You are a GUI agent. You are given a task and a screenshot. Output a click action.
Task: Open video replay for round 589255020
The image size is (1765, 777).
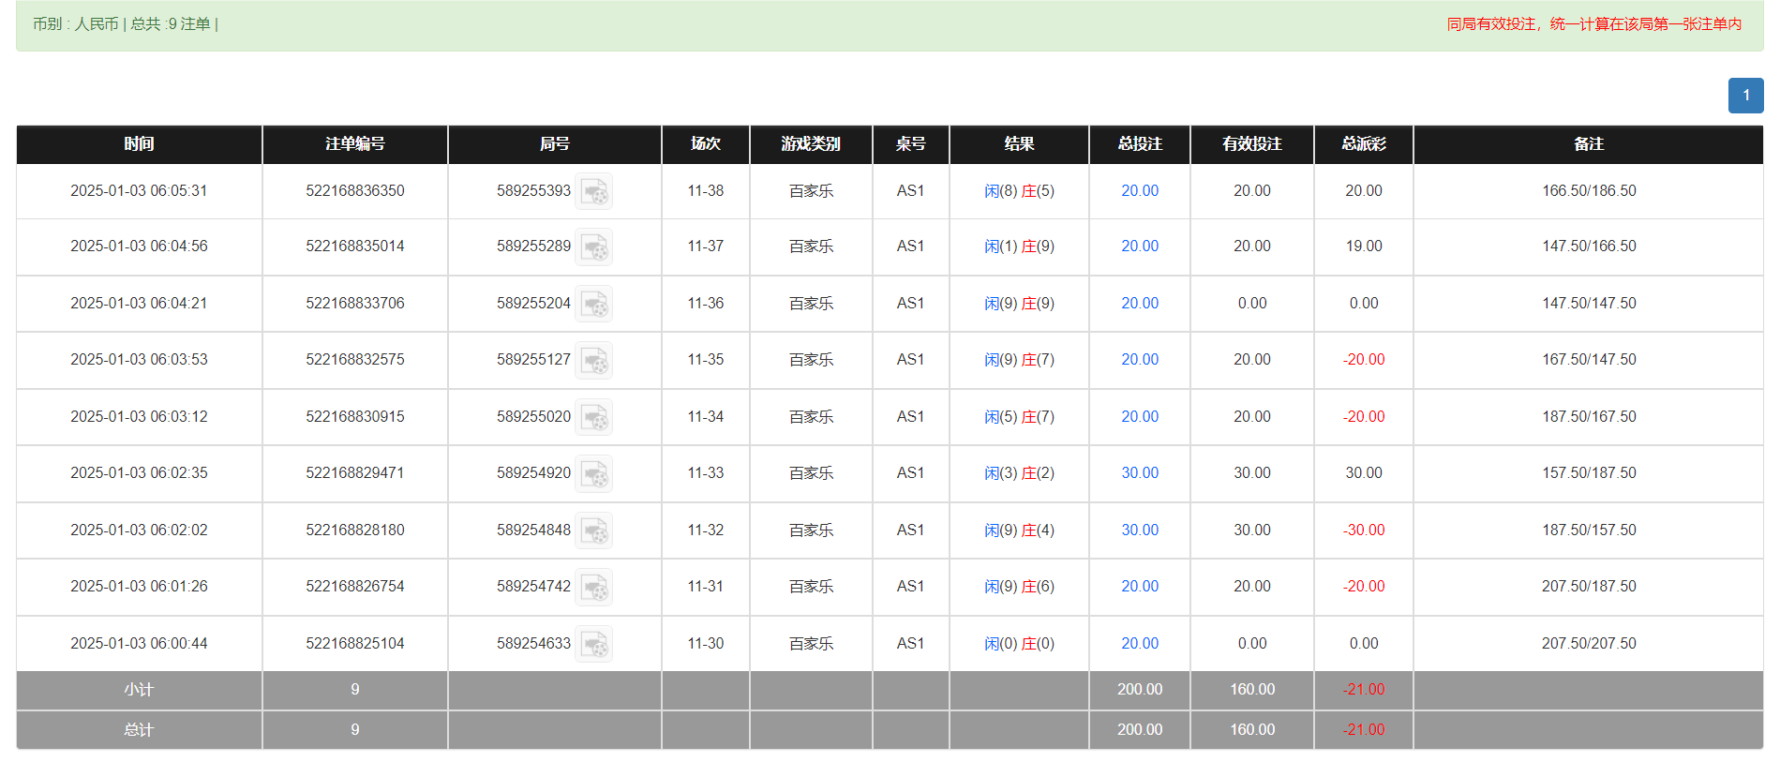pos(593,417)
